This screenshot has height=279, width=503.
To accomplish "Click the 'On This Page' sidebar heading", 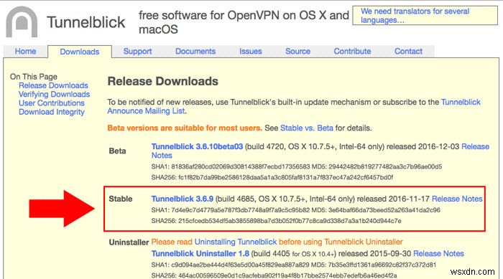I will [x=33, y=77].
